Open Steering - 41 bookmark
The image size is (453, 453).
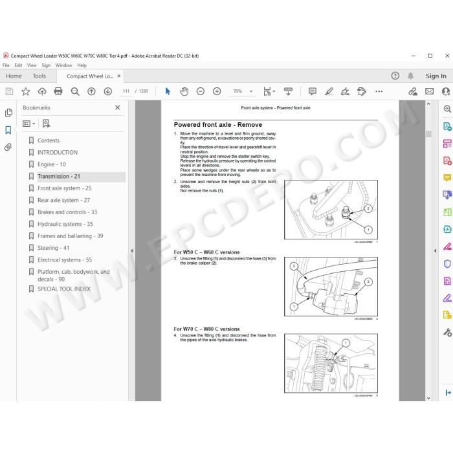pyautogui.click(x=54, y=248)
